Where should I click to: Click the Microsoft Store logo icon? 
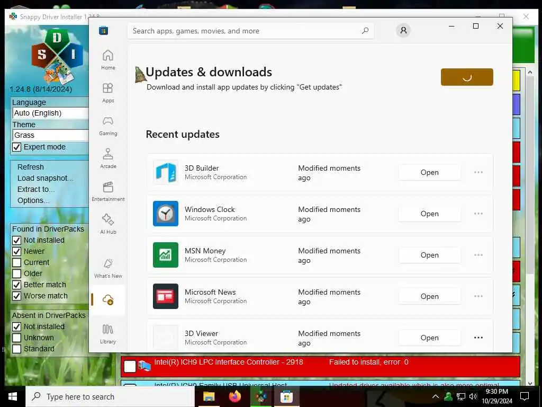click(103, 31)
